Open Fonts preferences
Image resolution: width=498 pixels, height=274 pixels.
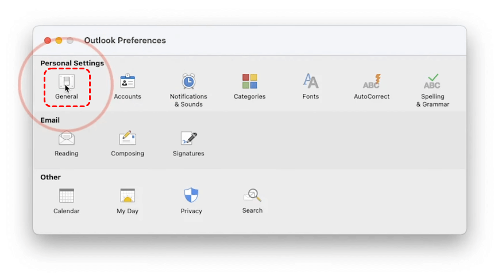pyautogui.click(x=311, y=81)
